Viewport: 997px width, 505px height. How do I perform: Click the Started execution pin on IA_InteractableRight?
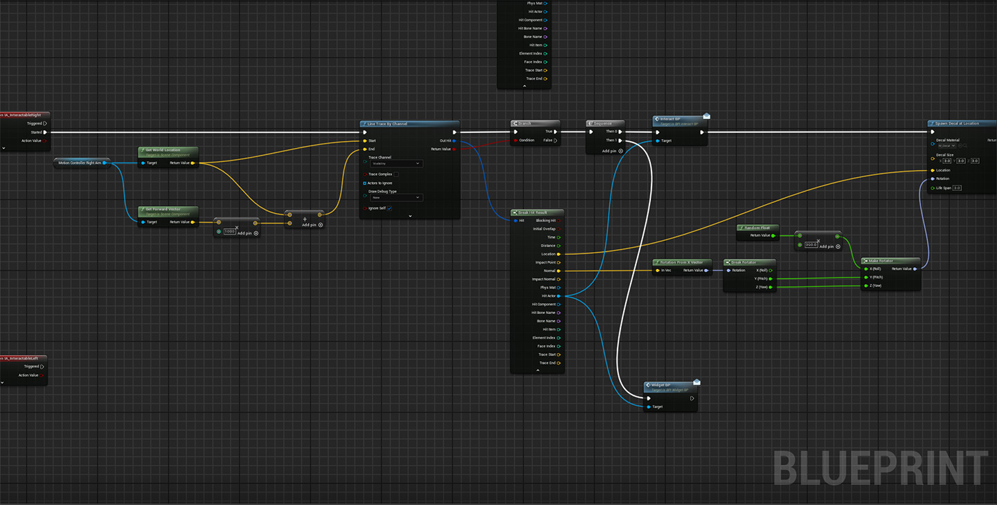click(45, 132)
